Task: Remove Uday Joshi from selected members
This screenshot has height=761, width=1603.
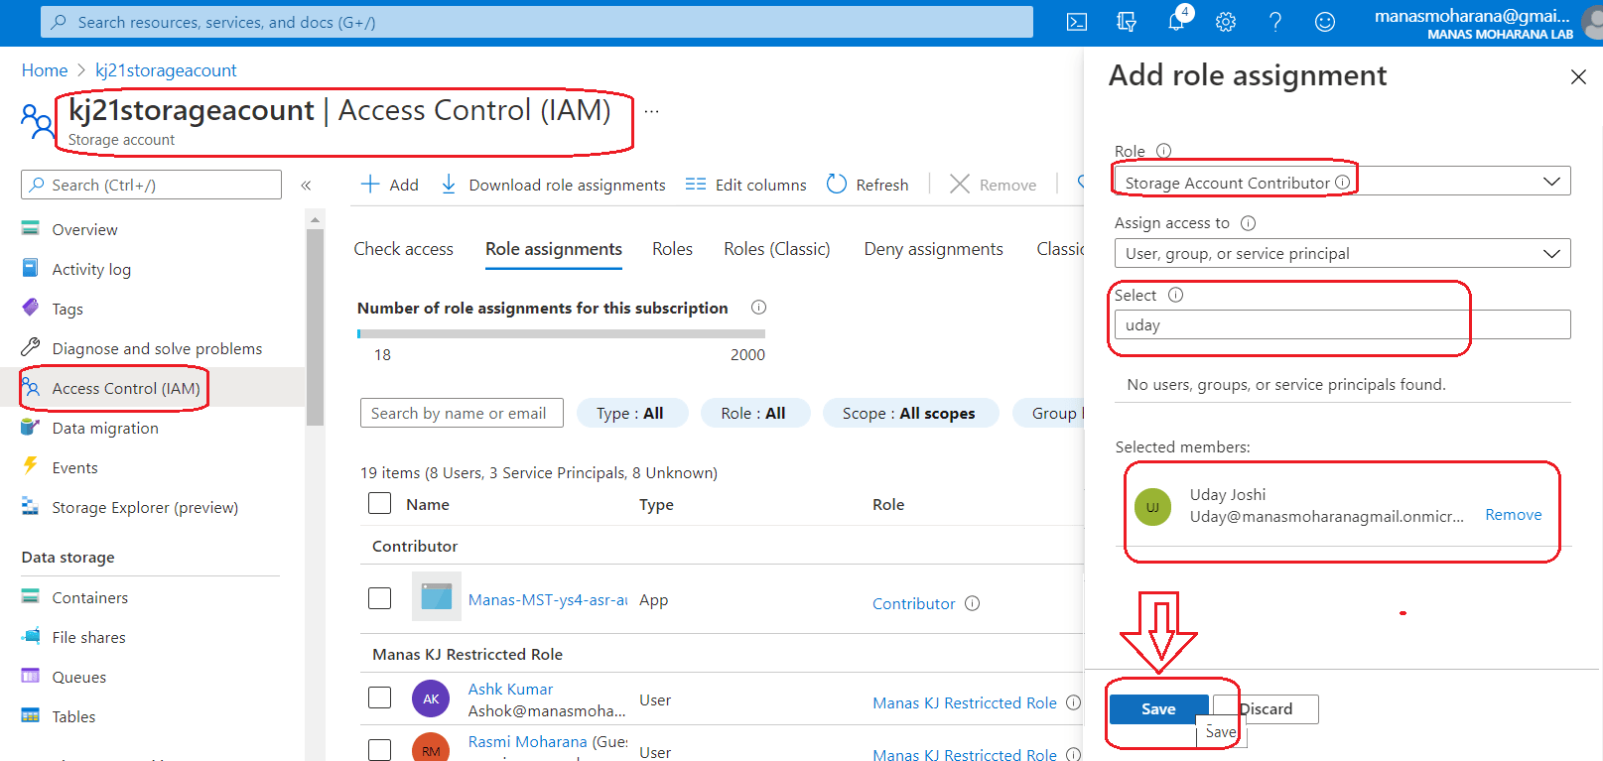Action: (1513, 514)
